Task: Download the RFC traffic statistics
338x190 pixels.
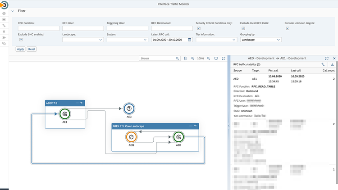Action: [x=332, y=64]
